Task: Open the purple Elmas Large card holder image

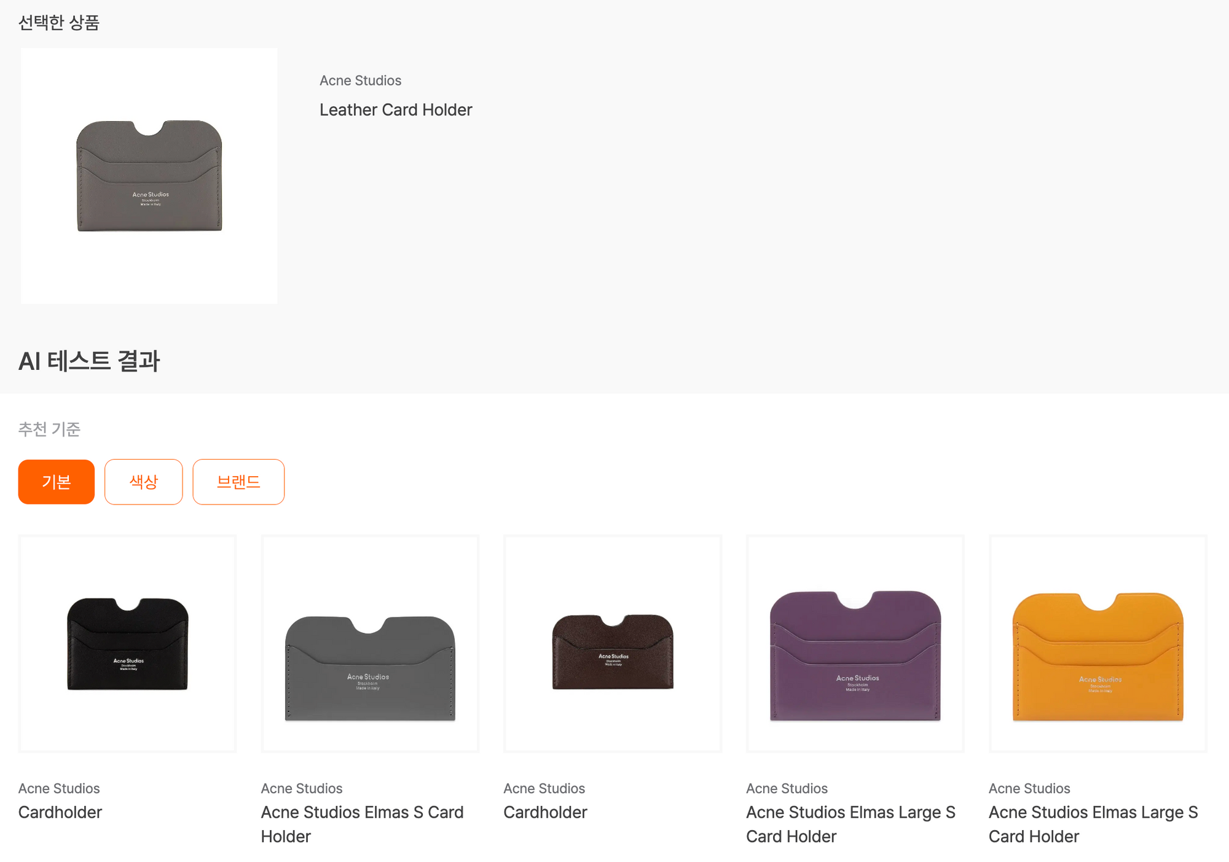Action: coord(855,643)
